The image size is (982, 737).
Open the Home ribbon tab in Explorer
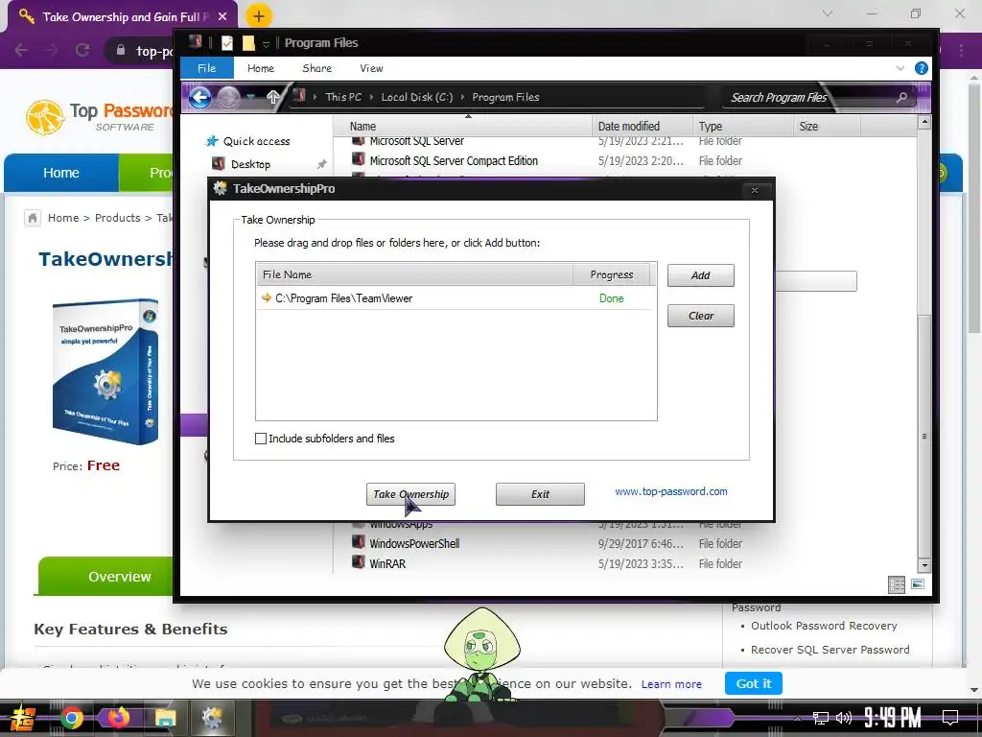click(x=261, y=68)
